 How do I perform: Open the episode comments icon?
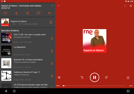[38, 13]
